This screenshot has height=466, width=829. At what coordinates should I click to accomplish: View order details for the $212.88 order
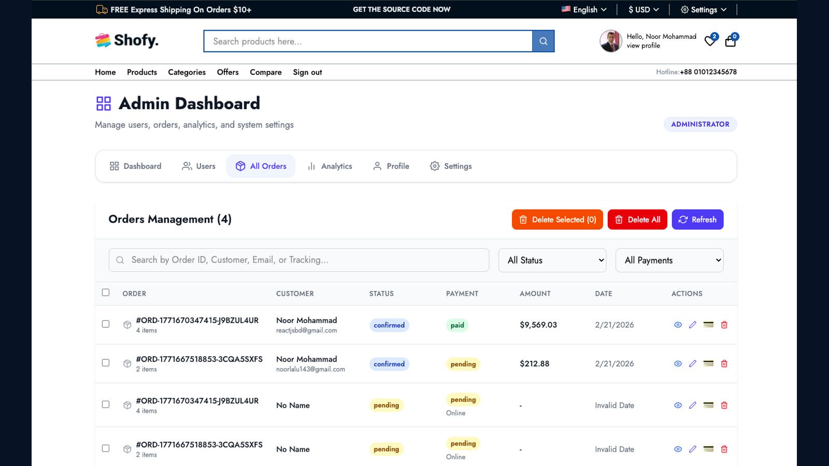tap(678, 363)
